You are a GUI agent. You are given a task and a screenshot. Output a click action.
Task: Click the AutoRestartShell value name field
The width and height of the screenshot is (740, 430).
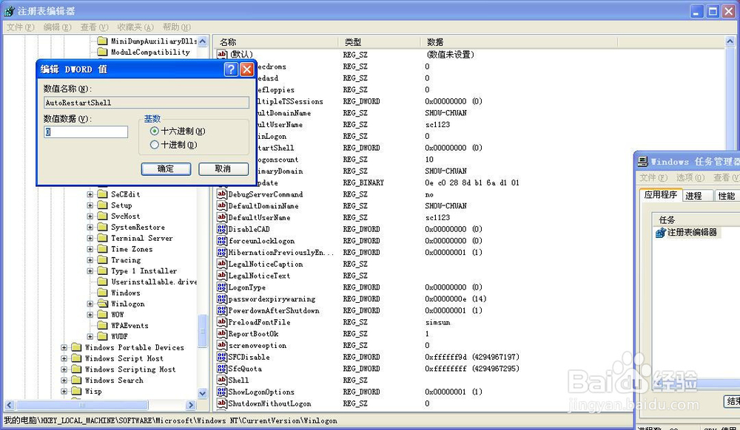click(x=147, y=103)
